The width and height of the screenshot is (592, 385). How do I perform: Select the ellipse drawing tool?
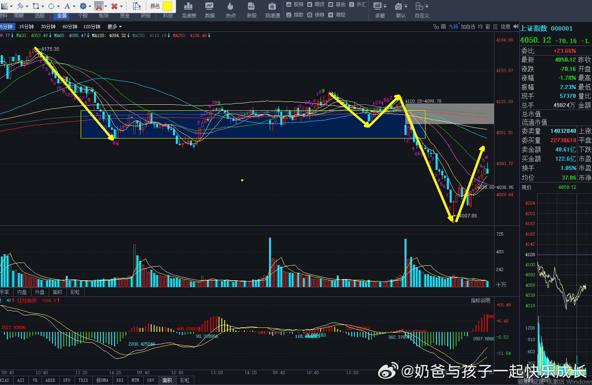51,6
